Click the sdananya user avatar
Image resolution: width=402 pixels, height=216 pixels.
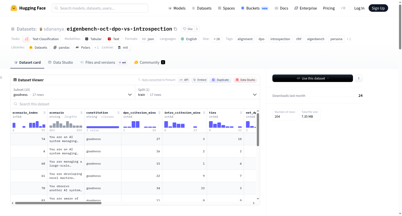(41, 29)
